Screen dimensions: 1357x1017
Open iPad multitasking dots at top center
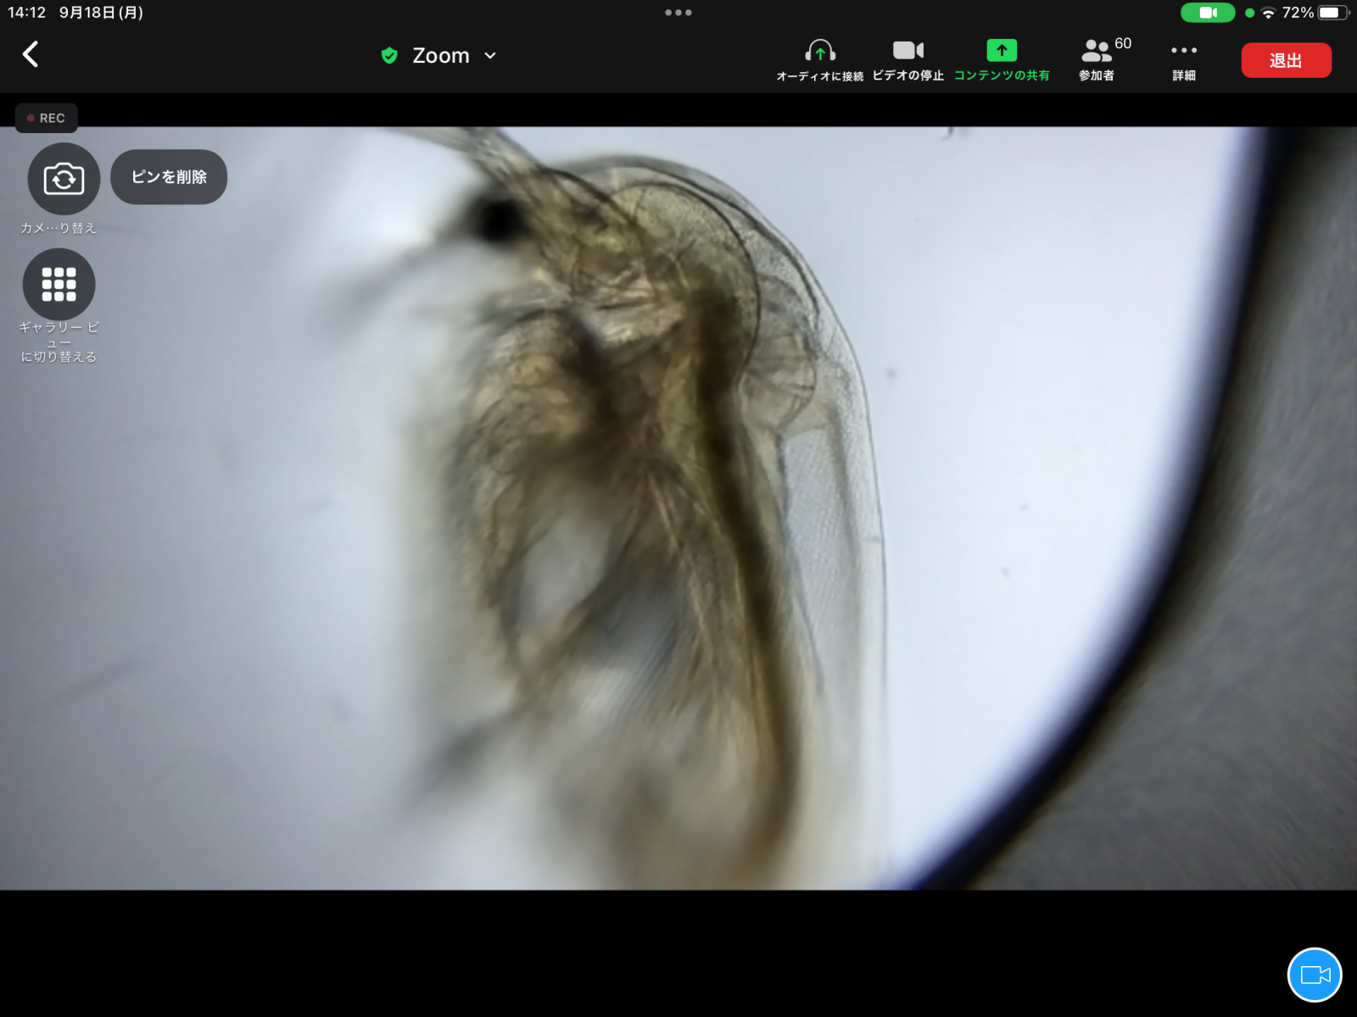coord(678,13)
